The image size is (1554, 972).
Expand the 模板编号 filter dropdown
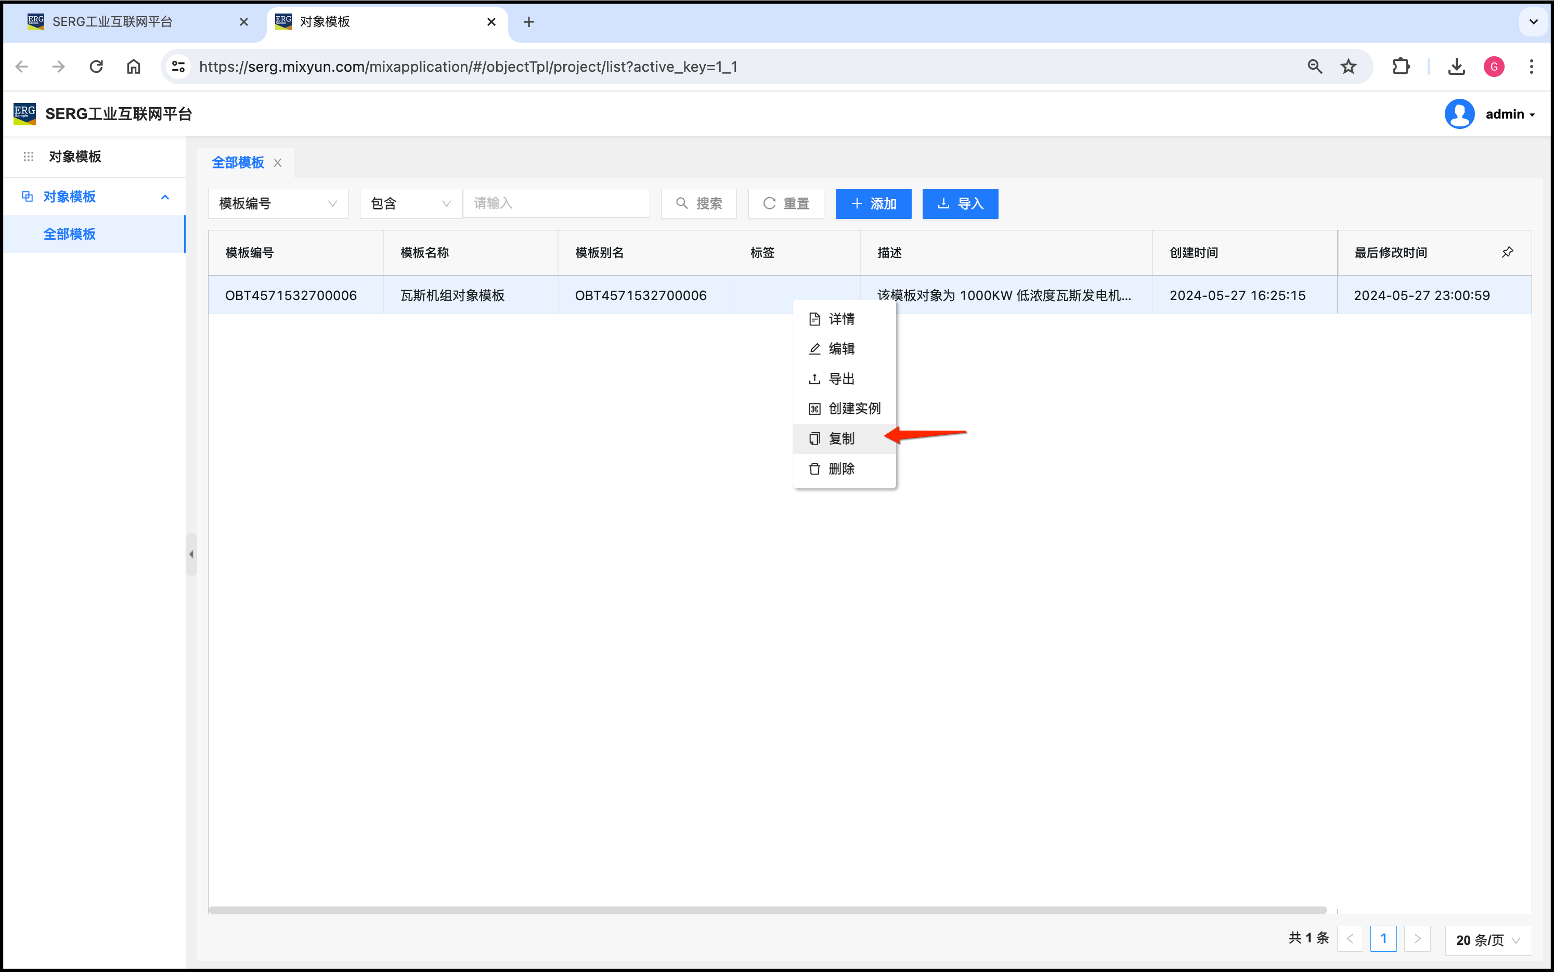[278, 204]
